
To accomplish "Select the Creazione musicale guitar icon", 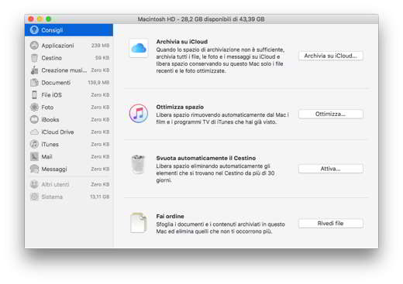I will pos(34,70).
